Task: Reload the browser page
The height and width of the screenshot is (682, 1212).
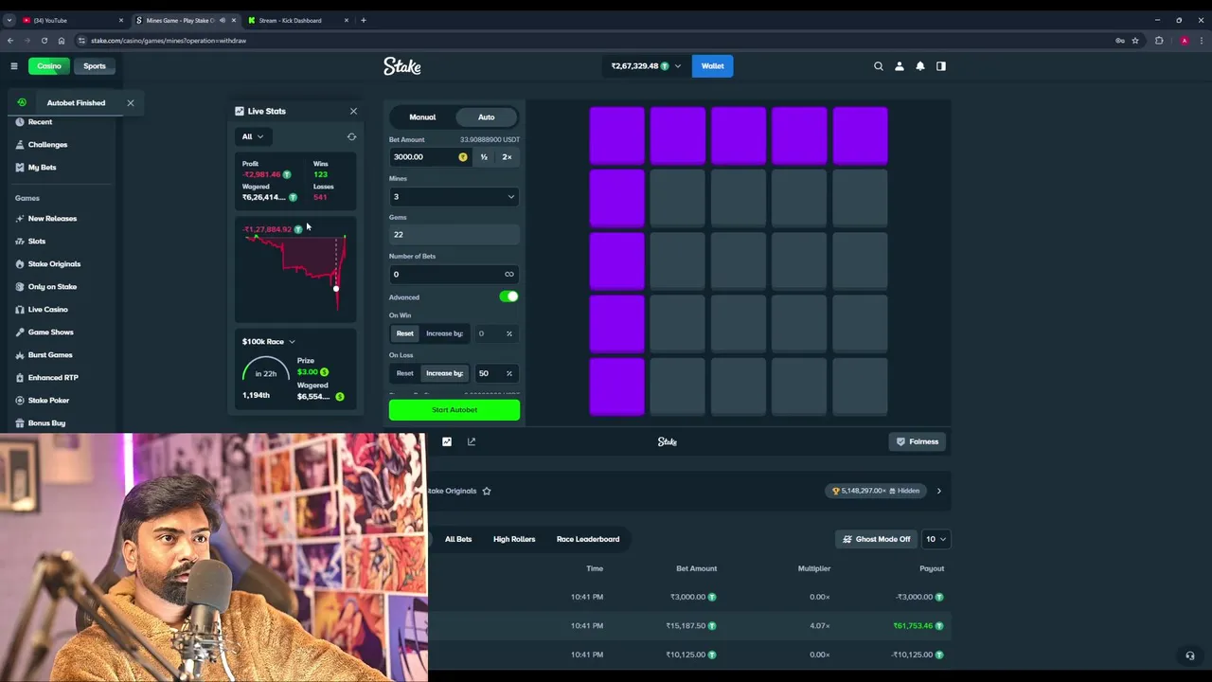Action: pos(45,41)
